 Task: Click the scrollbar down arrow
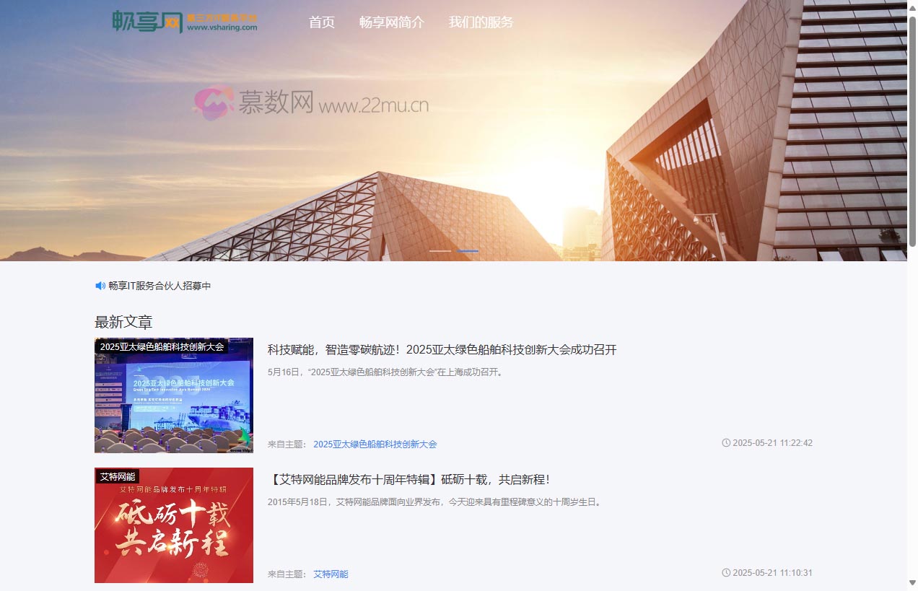click(912, 583)
